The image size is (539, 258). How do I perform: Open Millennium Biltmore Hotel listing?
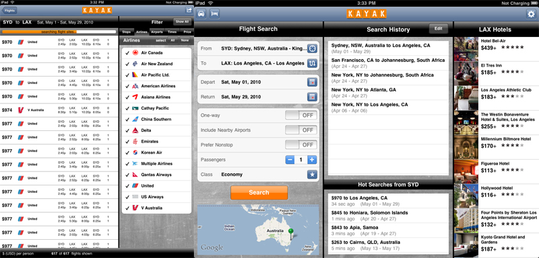pos(497,146)
